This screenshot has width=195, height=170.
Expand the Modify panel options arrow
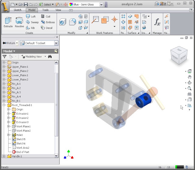click(87, 33)
